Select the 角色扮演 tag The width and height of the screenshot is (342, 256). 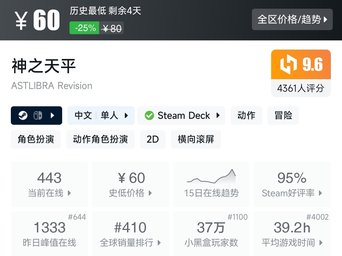[36, 139]
